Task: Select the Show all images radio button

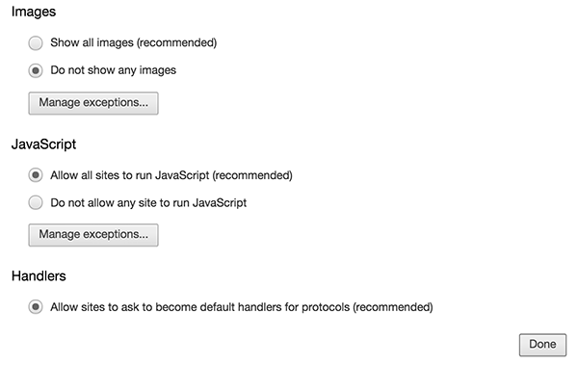Action: (36, 43)
